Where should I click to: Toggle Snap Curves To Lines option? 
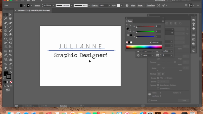(x=158, y=85)
